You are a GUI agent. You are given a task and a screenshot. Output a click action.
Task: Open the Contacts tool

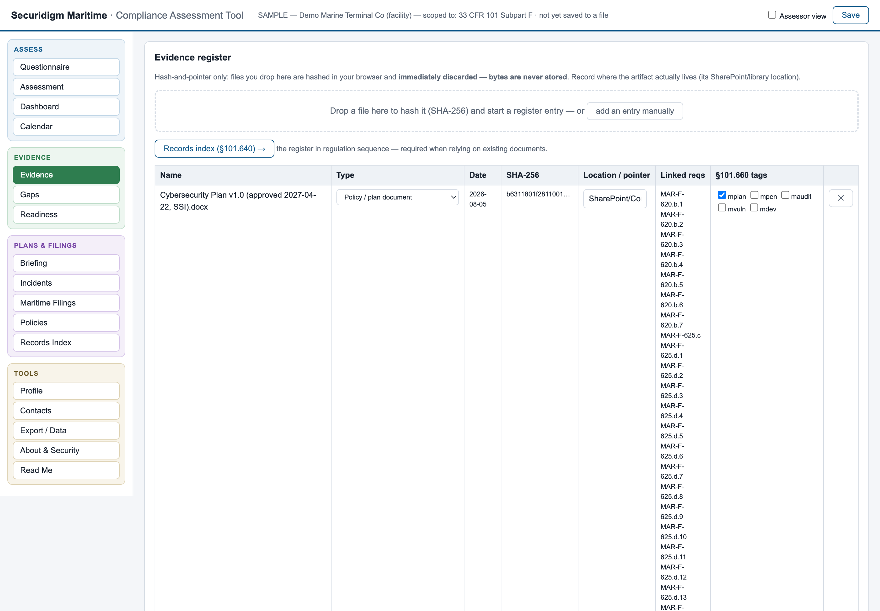tap(66, 411)
